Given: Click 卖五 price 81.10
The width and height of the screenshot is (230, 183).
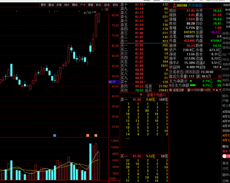Looking at the screenshot, I should click(139, 25).
